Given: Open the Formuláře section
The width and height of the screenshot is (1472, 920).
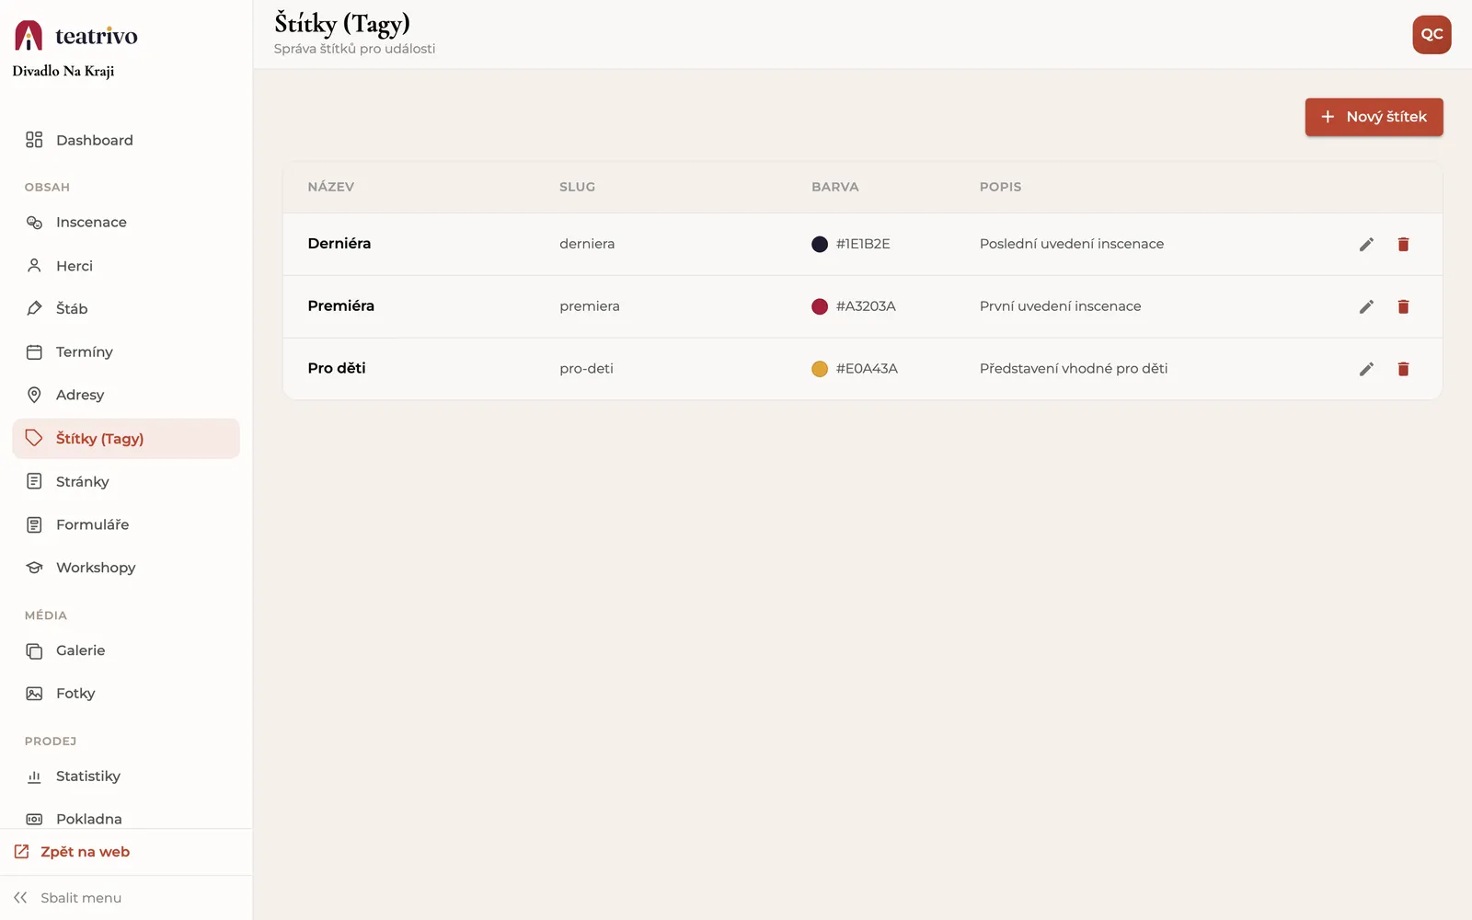Looking at the screenshot, I should [x=126, y=524].
